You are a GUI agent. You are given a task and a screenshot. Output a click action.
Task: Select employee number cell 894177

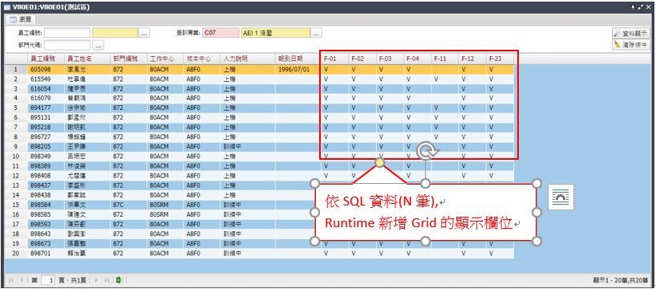(47, 108)
